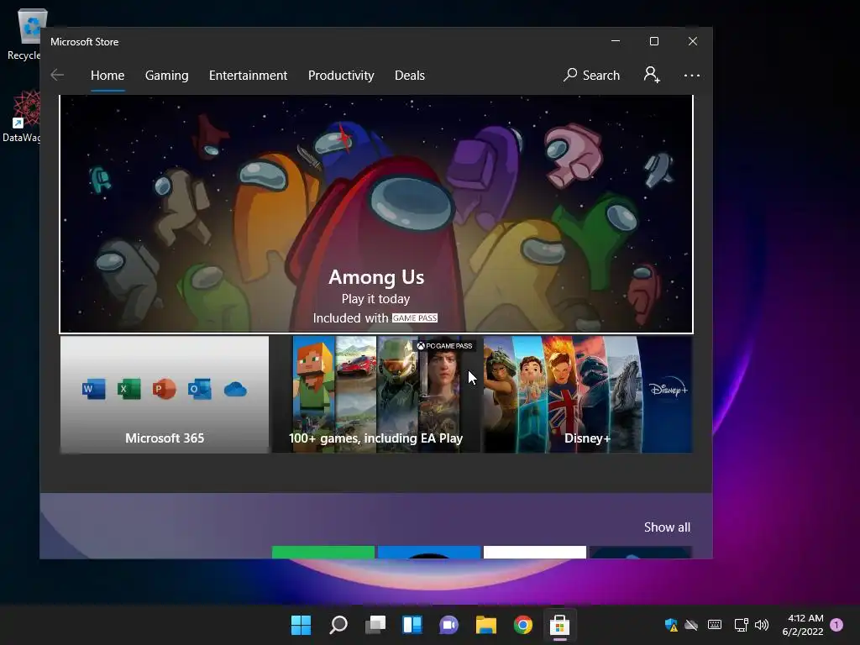The height and width of the screenshot is (645, 860).
Task: Click the taskbar search magnifier
Action: (x=338, y=625)
